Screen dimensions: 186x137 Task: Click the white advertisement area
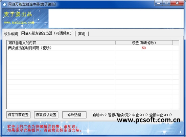tap(116, 19)
